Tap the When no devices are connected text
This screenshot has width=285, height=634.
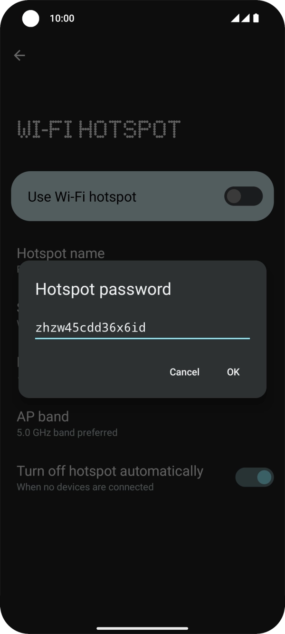pos(85,487)
